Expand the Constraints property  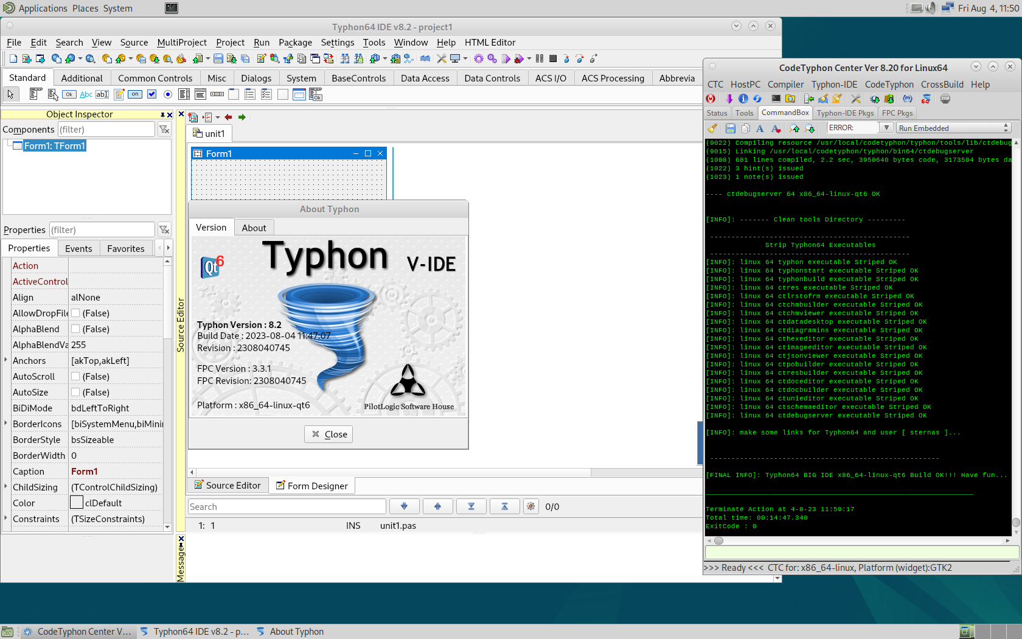point(6,519)
